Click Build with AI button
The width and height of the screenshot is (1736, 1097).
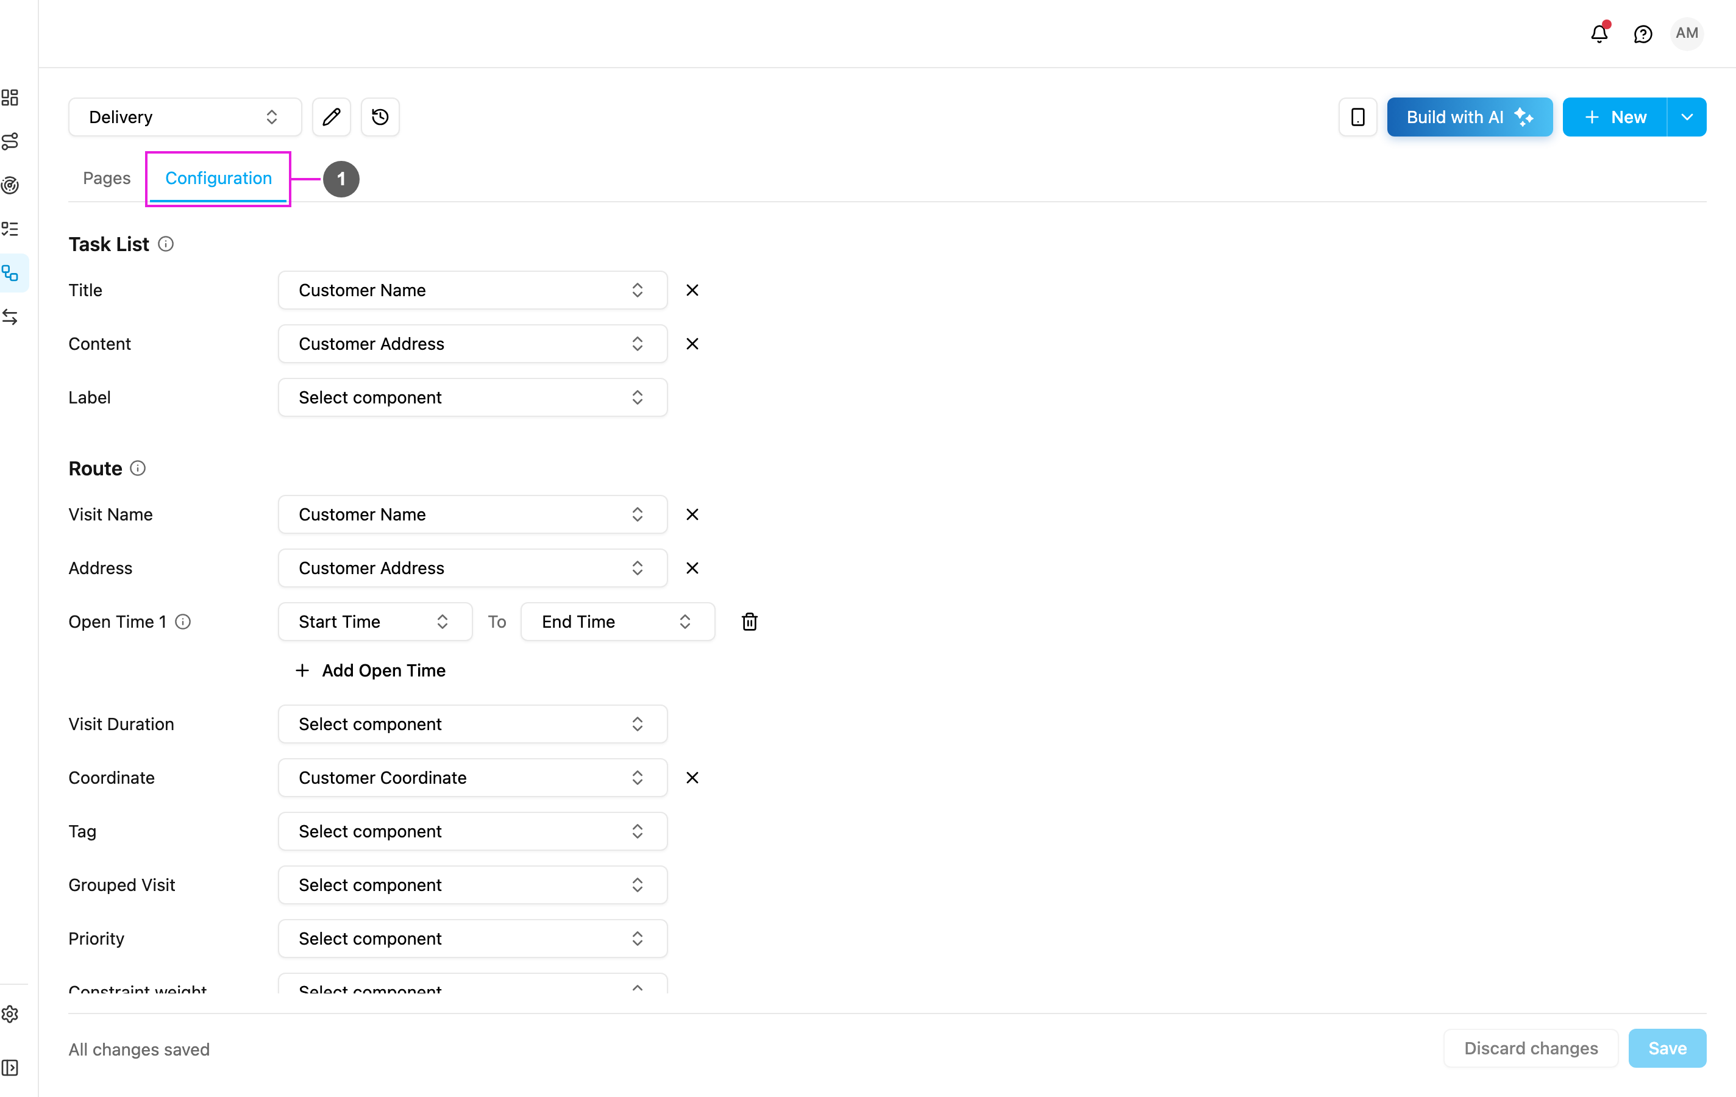tap(1469, 117)
